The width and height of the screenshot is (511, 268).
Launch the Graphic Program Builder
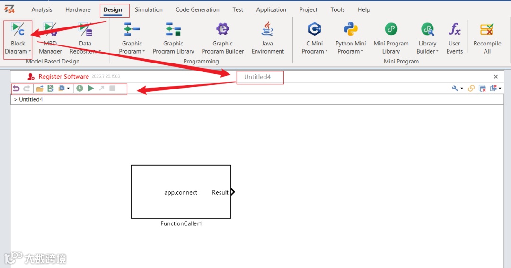click(x=222, y=39)
